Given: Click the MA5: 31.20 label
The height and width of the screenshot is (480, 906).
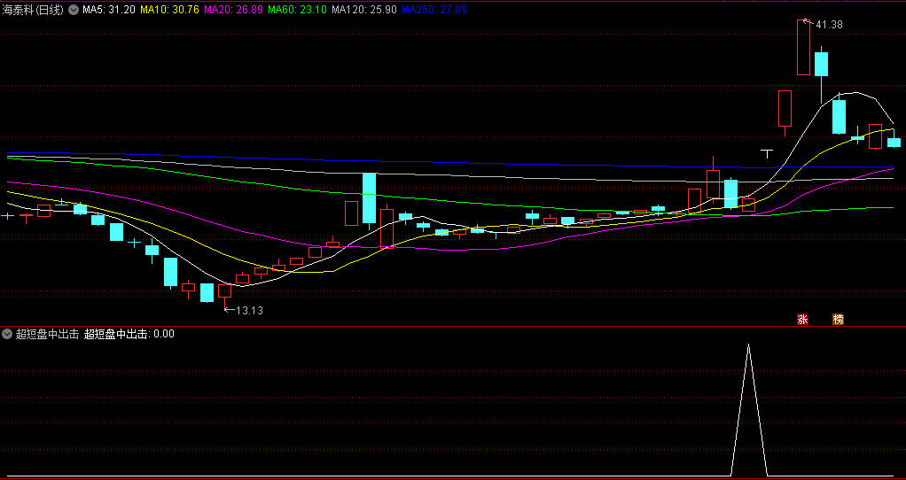Looking at the screenshot, I should click(x=109, y=10).
